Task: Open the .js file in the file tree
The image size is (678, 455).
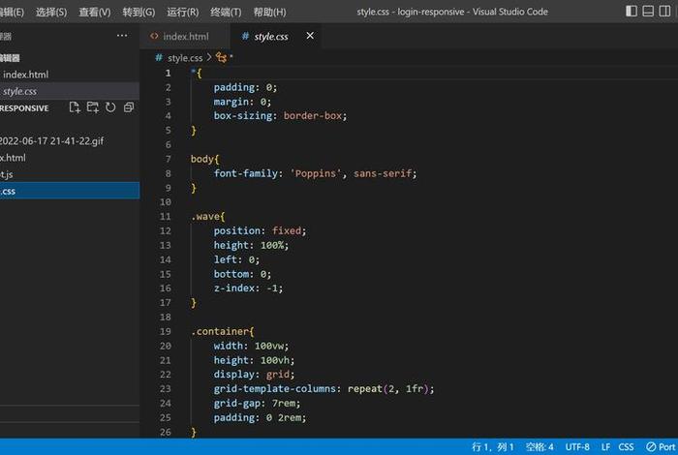Action: 69,174
